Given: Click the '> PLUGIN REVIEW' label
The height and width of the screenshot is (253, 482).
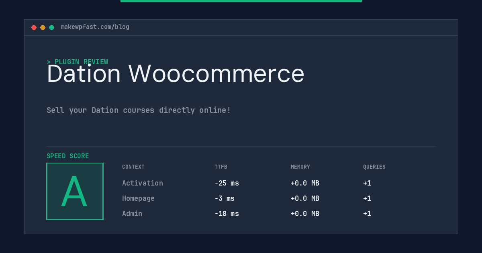Looking at the screenshot, I should point(78,62).
